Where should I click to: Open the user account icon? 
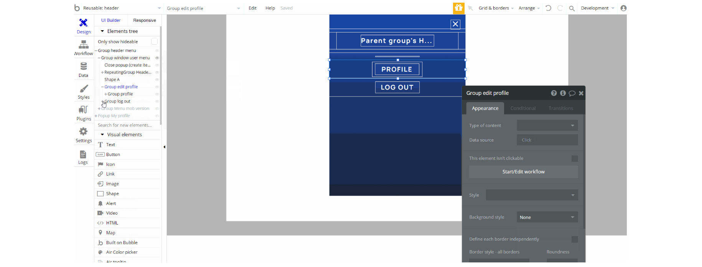coord(623,8)
